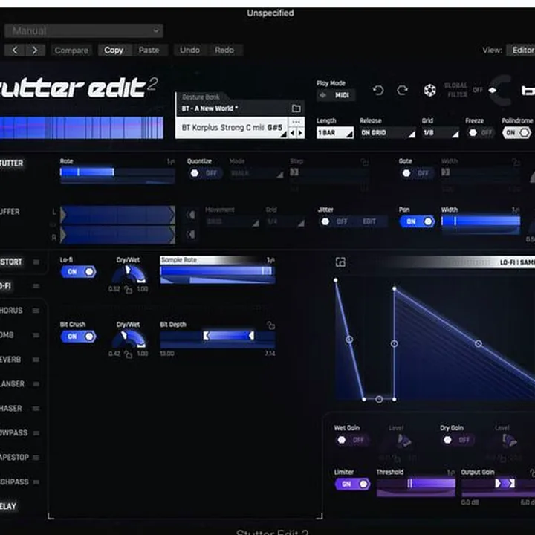The height and width of the screenshot is (535, 535).
Task: Switch off the Limiter toggle
Action: [353, 484]
